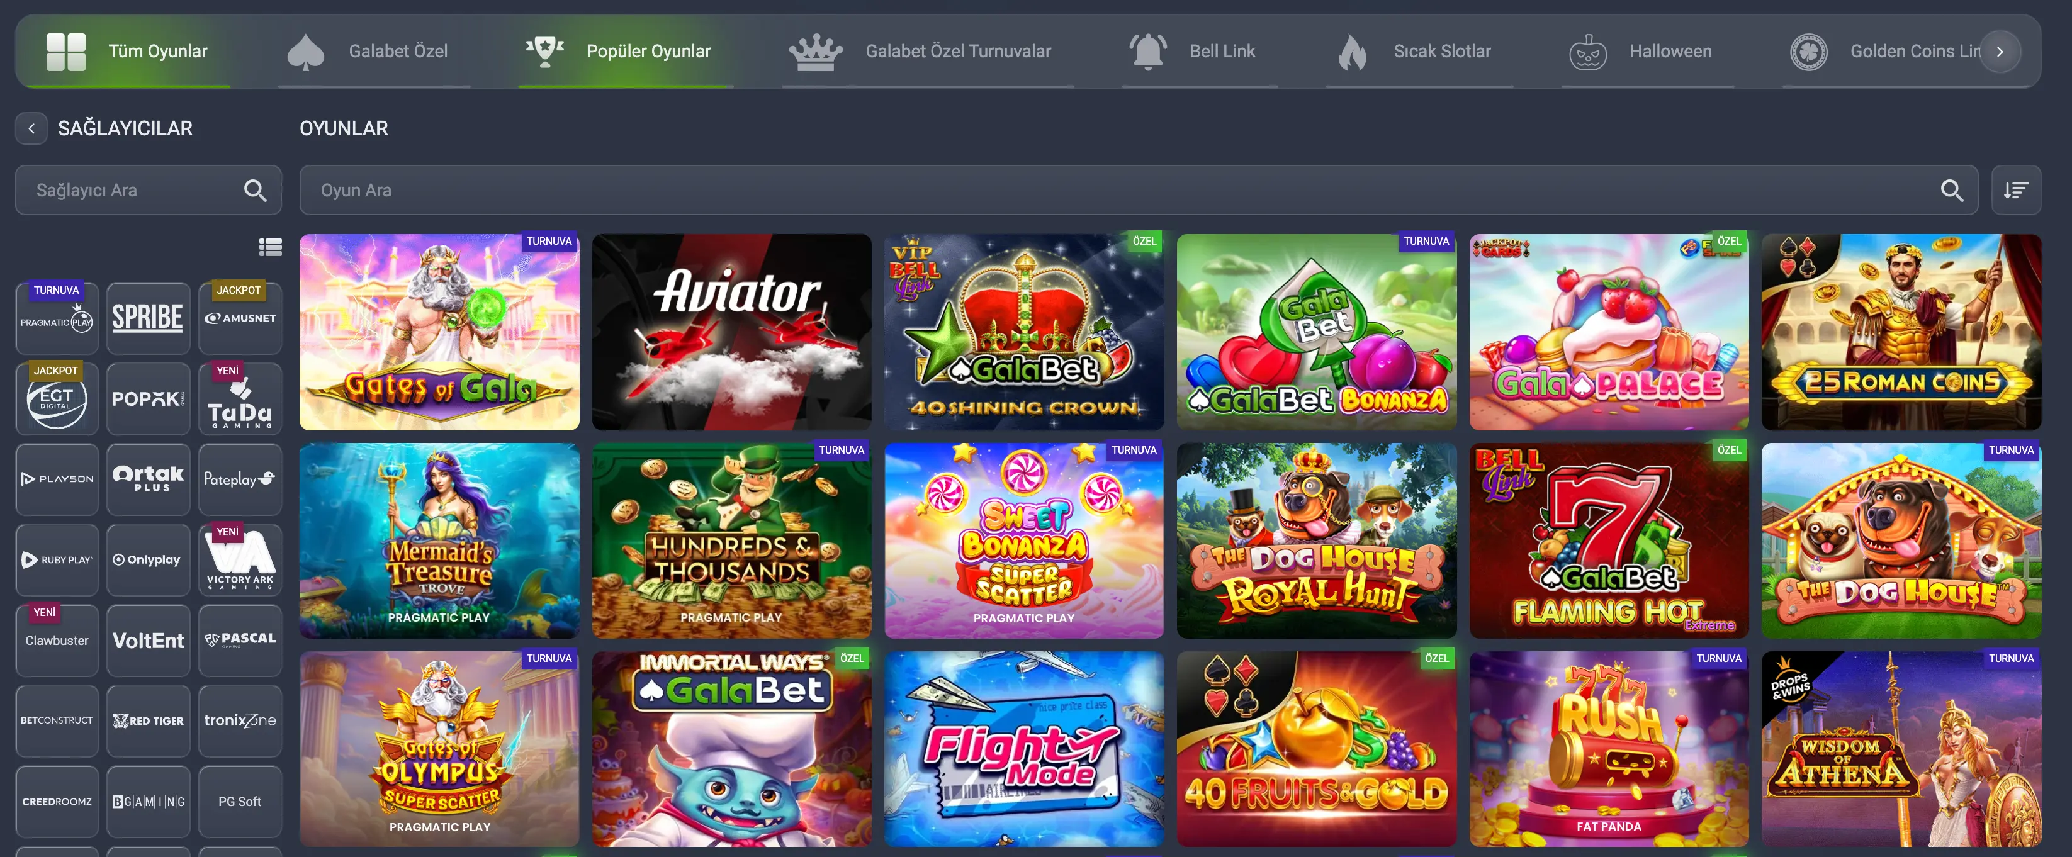Open the Sweet Bonanza Super Scatter game

click(1024, 541)
